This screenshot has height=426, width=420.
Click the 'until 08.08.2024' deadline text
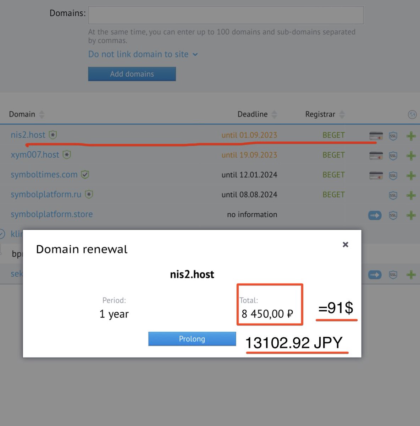249,195
